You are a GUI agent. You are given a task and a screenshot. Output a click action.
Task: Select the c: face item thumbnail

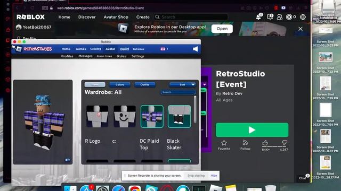[125, 116]
